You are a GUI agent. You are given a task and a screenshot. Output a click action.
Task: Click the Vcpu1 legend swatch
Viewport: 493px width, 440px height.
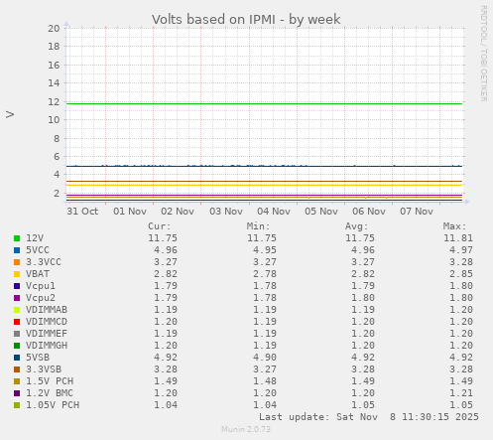click(x=17, y=286)
